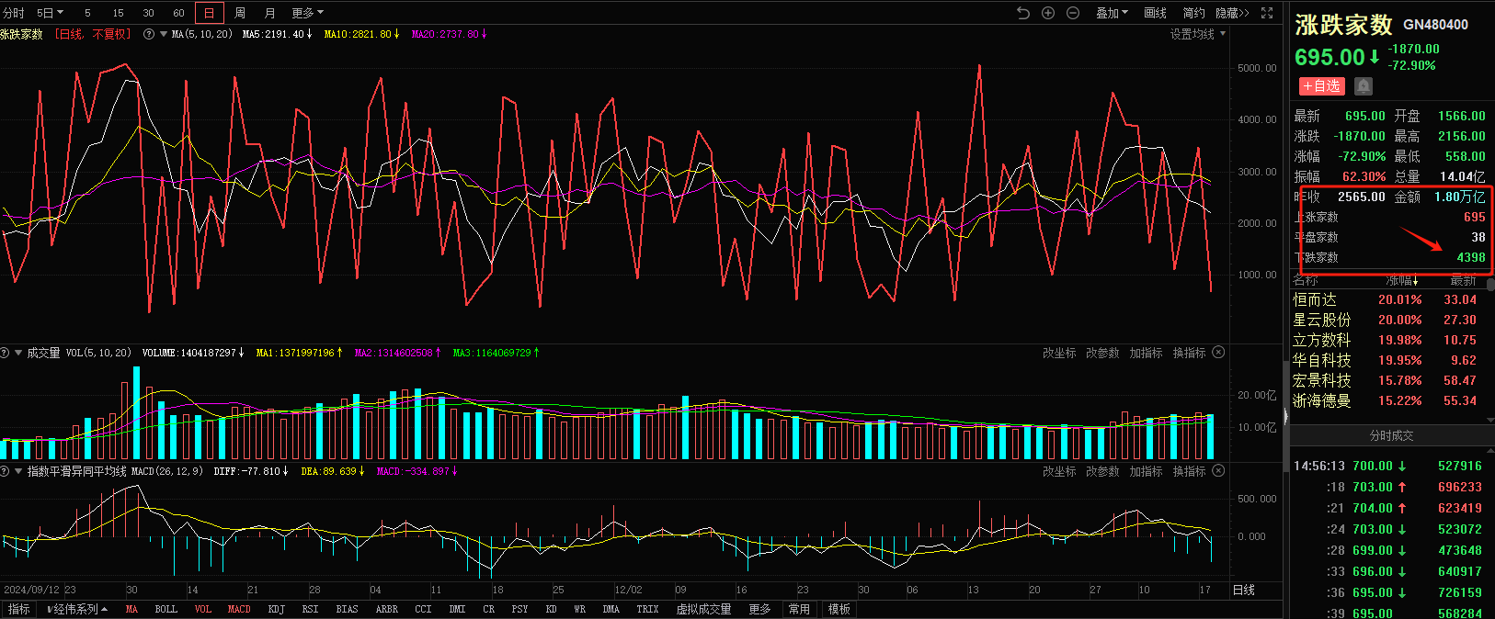Expand the 叠加 overlay dropdown
1495x619 pixels.
[1112, 13]
